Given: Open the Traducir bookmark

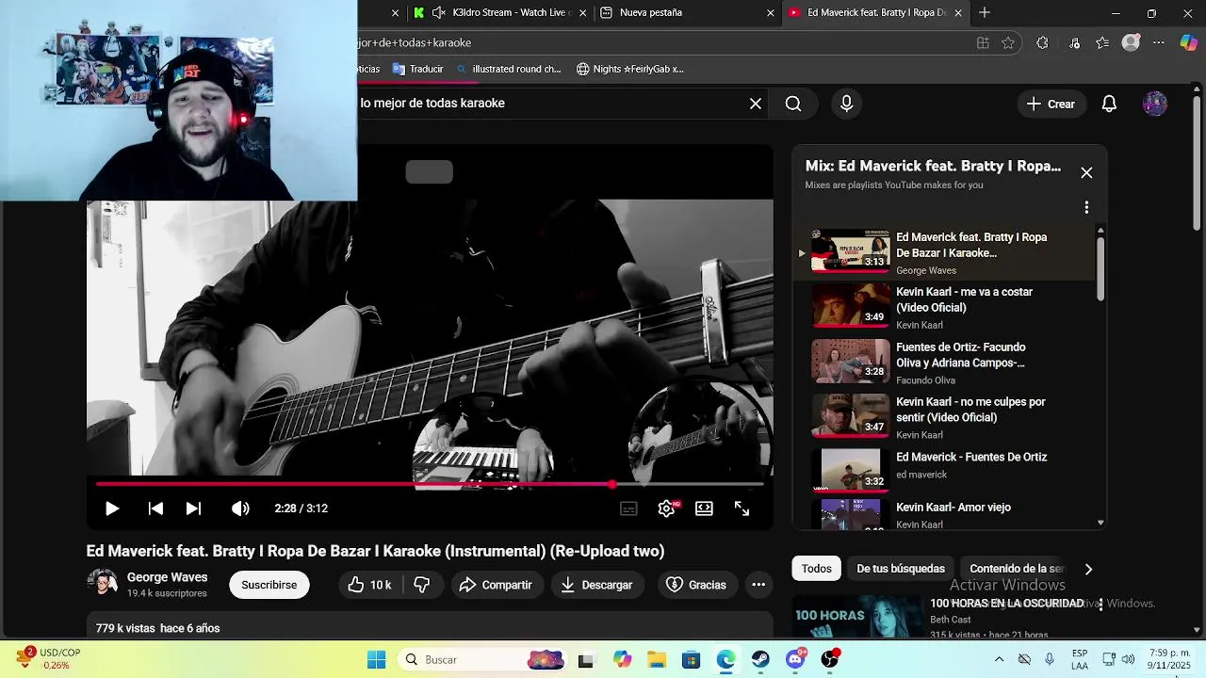Looking at the screenshot, I should click(417, 69).
